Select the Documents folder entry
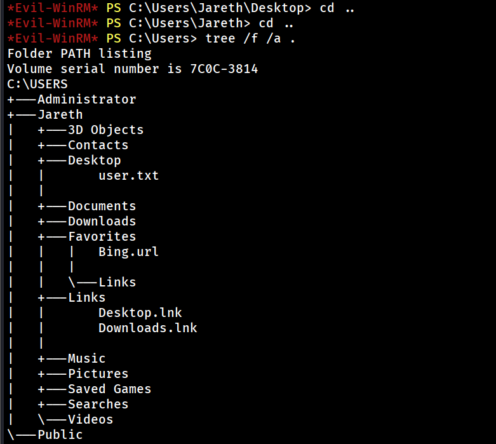The width and height of the screenshot is (496, 444). 102,206
